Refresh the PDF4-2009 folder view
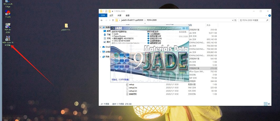Screen dimensions: 280x121 [x=235, y=20]
